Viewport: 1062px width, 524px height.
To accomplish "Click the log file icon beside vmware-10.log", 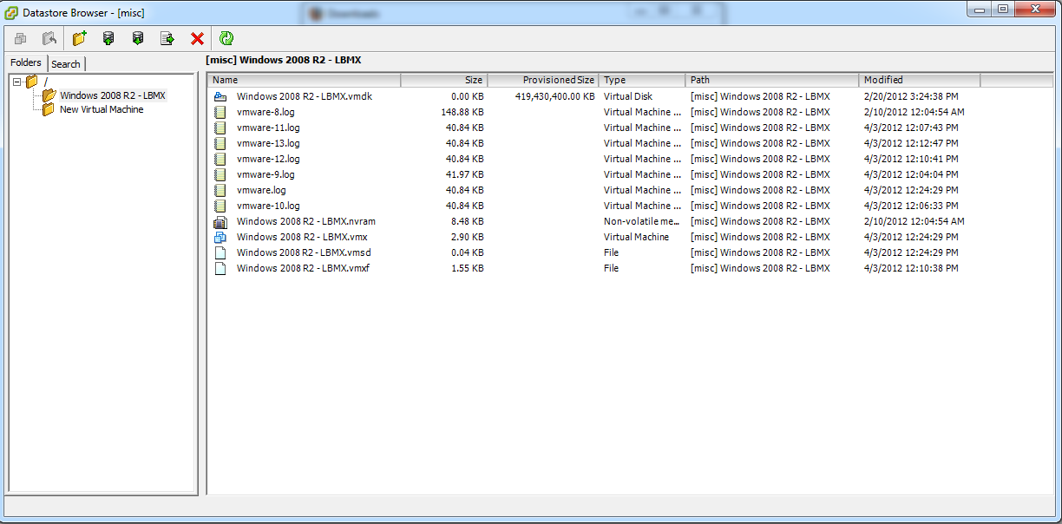I will (x=220, y=206).
